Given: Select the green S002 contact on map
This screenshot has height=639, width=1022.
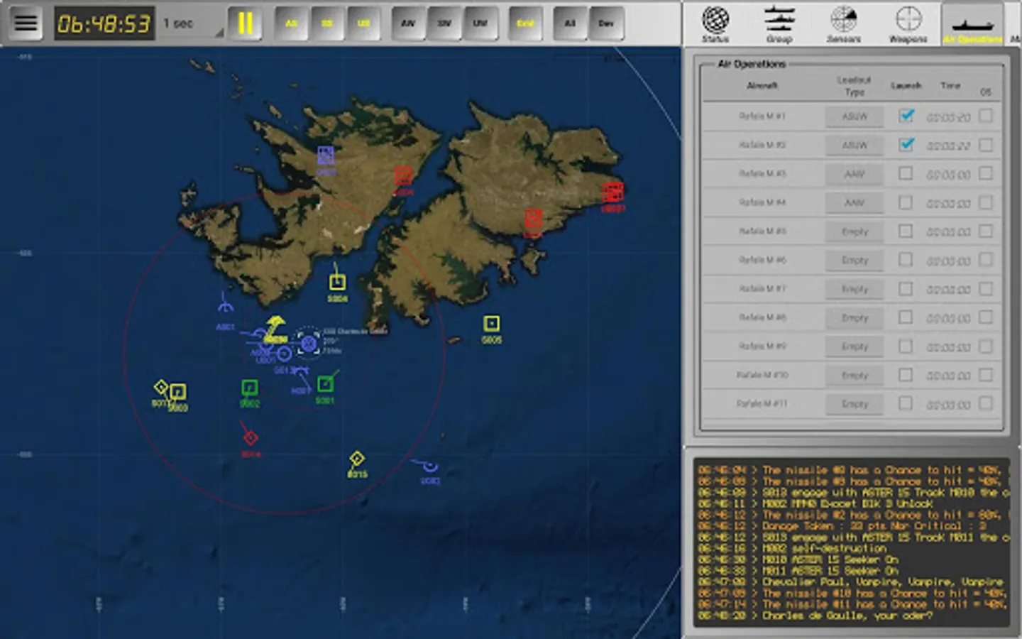Looking at the screenshot, I should 249,388.
